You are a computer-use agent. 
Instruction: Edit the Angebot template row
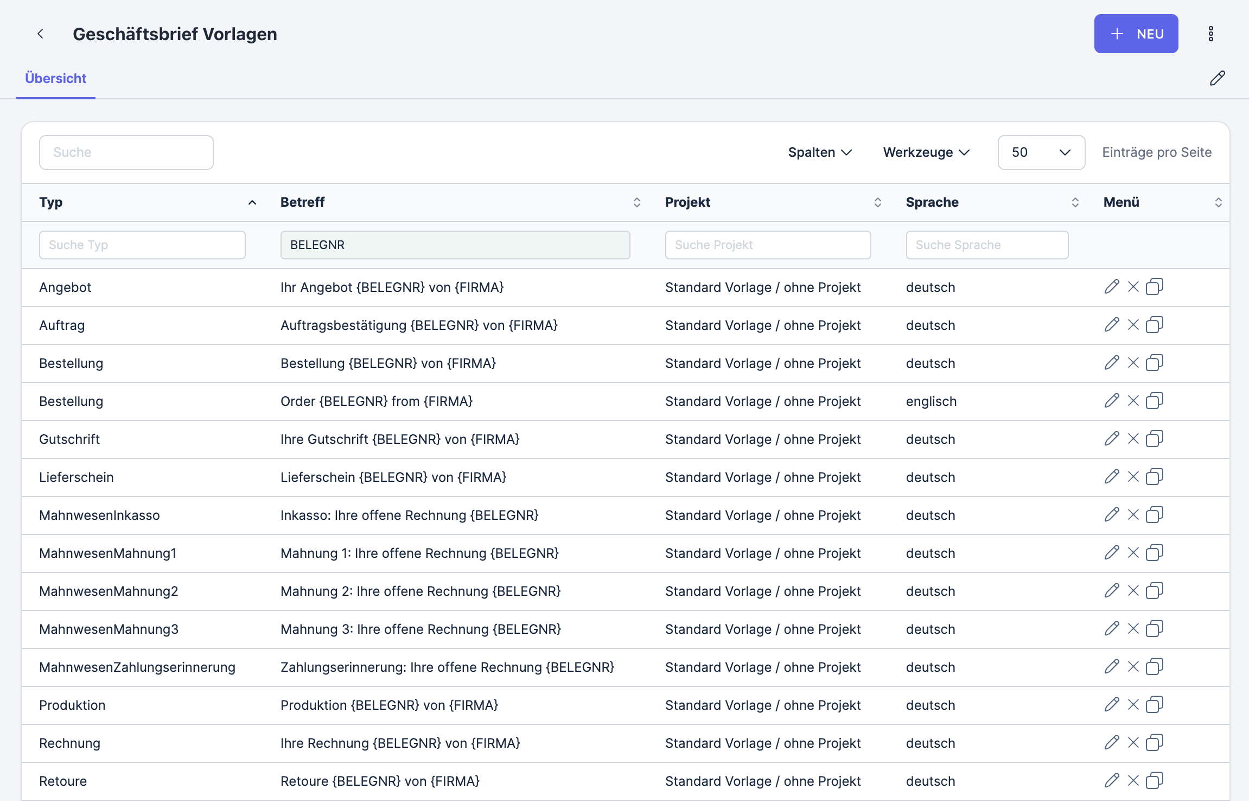pyautogui.click(x=1112, y=287)
